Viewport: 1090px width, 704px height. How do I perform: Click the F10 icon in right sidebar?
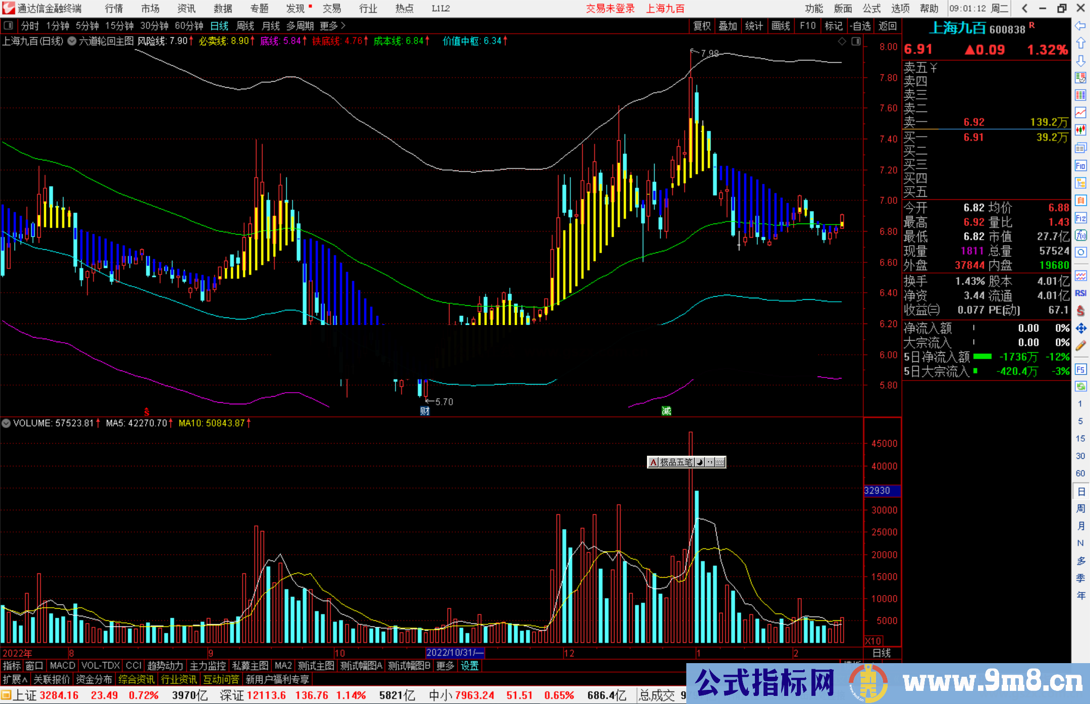(1080, 166)
